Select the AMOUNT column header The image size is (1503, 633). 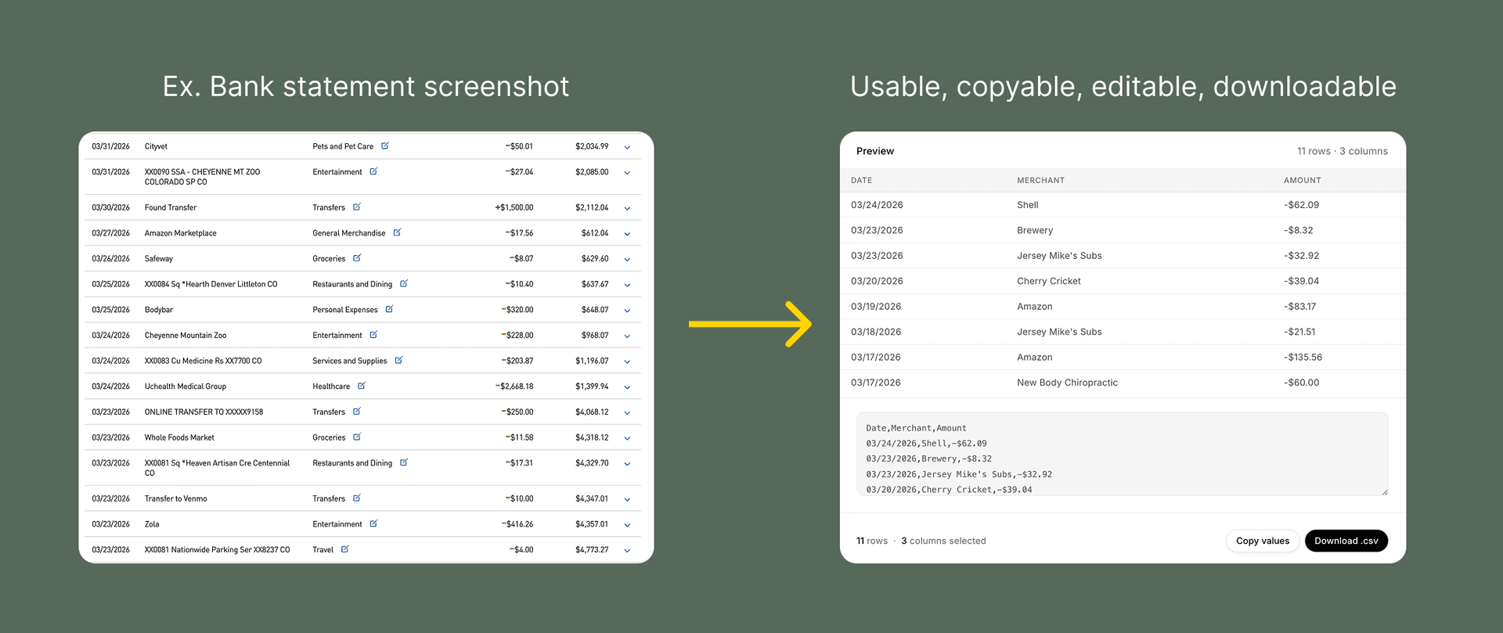click(x=1302, y=180)
